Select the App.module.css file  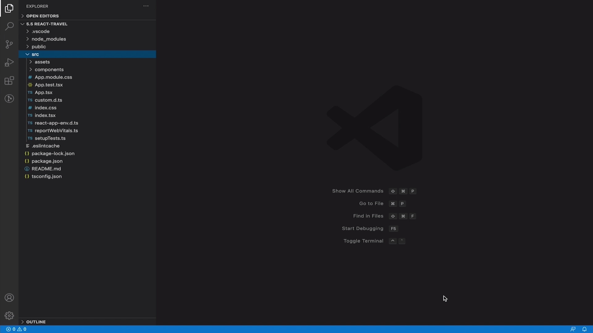click(53, 77)
